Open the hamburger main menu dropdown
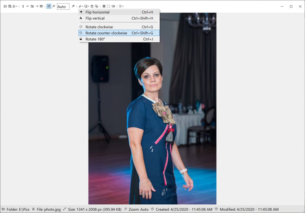Screen dimensions: 305x213 (121, 6)
